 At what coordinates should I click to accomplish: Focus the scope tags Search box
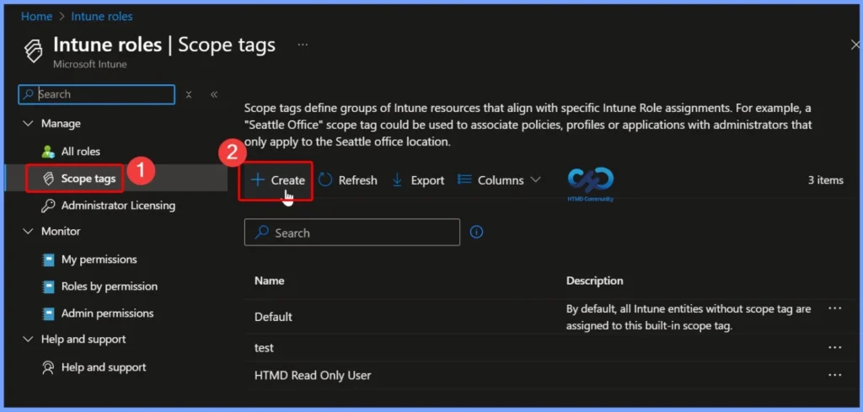coord(352,233)
